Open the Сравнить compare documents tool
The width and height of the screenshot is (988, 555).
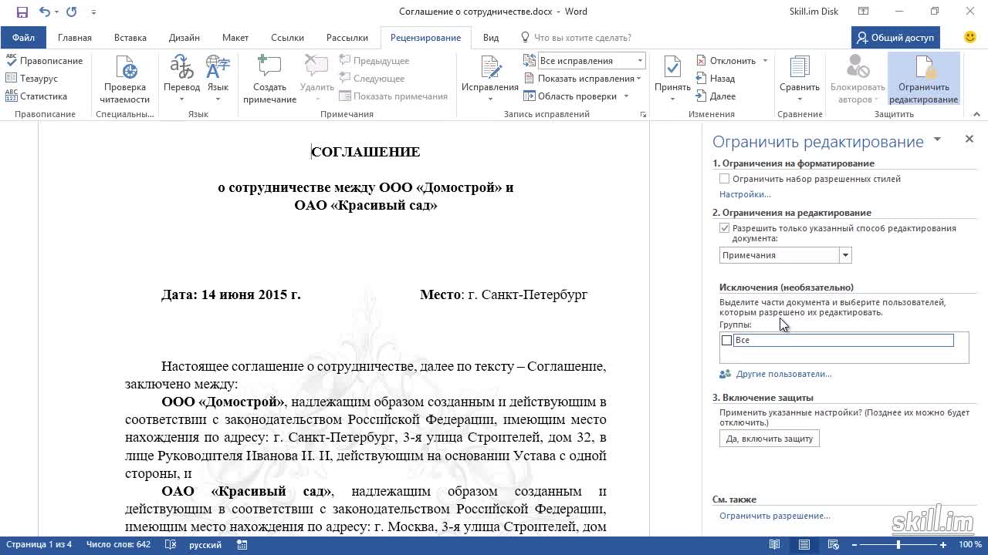(799, 79)
